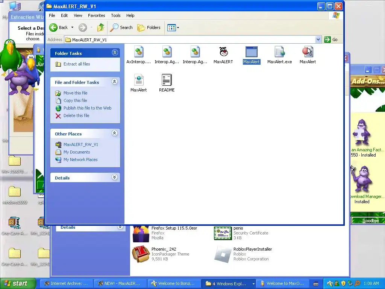Click Move this file
This screenshot has width=385, height=289.
[75, 93]
